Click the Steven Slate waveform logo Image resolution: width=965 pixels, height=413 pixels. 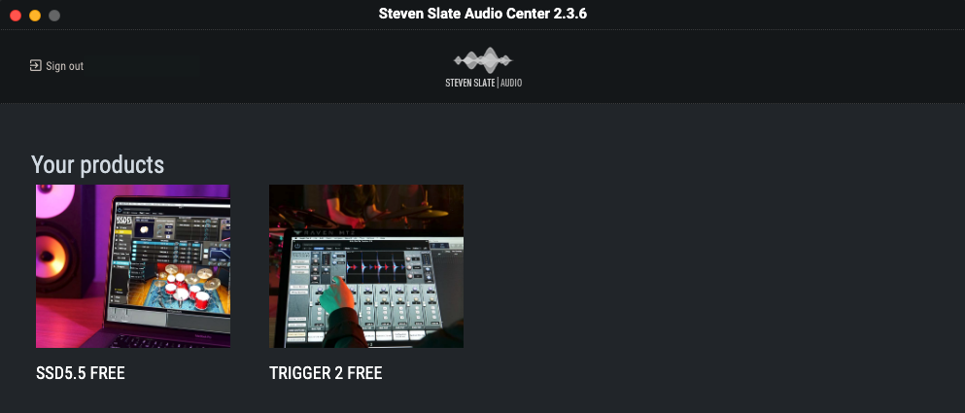tap(483, 59)
